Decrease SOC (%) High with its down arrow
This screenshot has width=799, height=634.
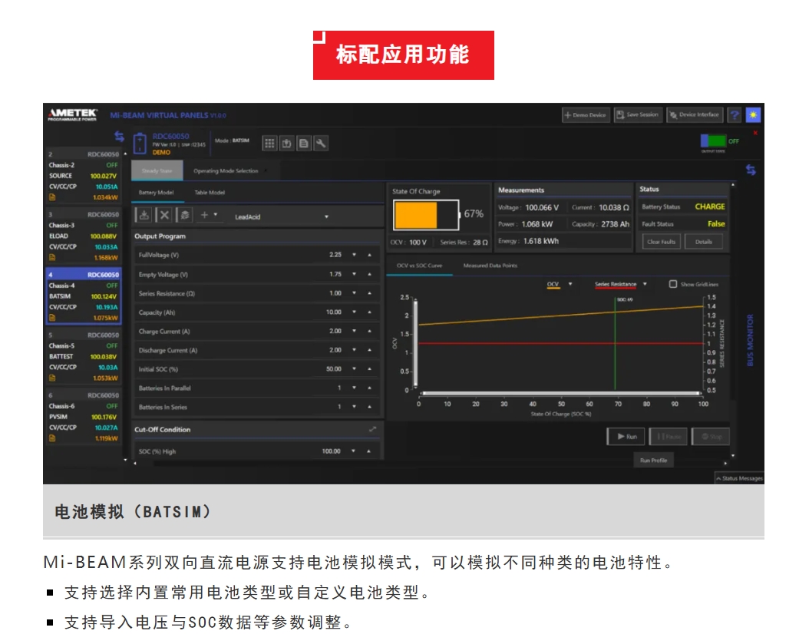[x=353, y=451]
